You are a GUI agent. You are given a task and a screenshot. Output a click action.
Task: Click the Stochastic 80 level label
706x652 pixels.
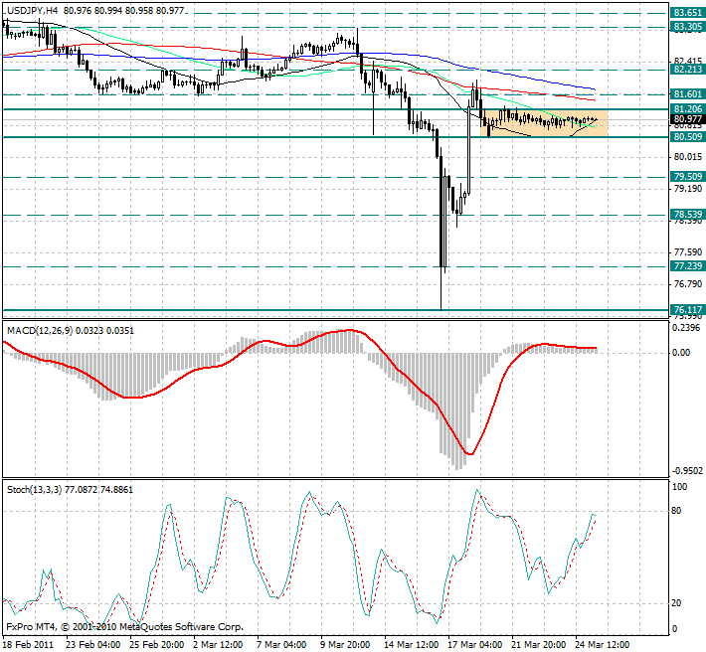pyautogui.click(x=676, y=511)
